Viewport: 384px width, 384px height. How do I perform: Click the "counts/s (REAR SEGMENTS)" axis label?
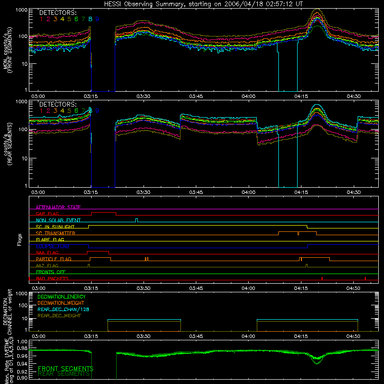pyautogui.click(x=8, y=144)
